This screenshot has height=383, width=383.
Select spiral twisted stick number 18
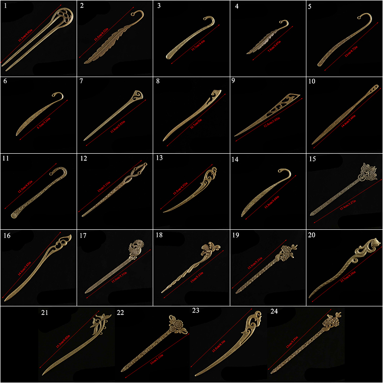(191, 268)
